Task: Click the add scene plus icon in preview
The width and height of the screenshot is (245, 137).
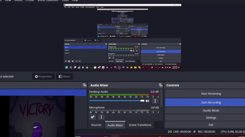Action: (66, 61)
